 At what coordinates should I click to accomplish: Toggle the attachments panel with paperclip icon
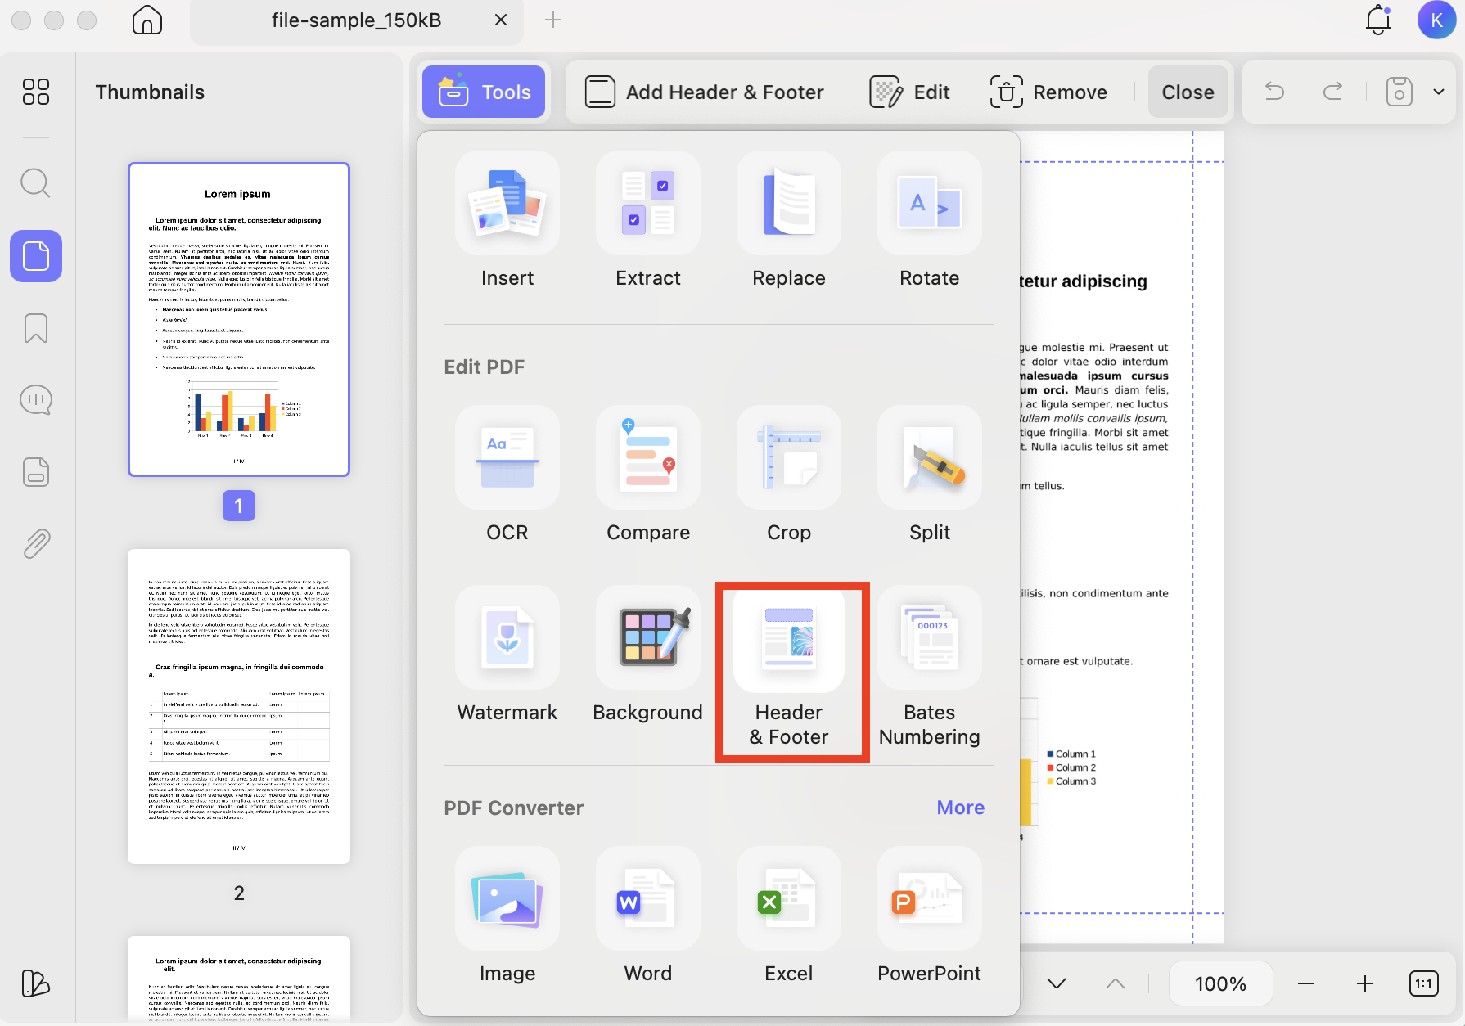(36, 543)
